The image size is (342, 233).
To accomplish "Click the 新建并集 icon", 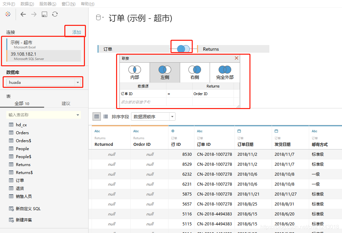I will click(11, 220).
